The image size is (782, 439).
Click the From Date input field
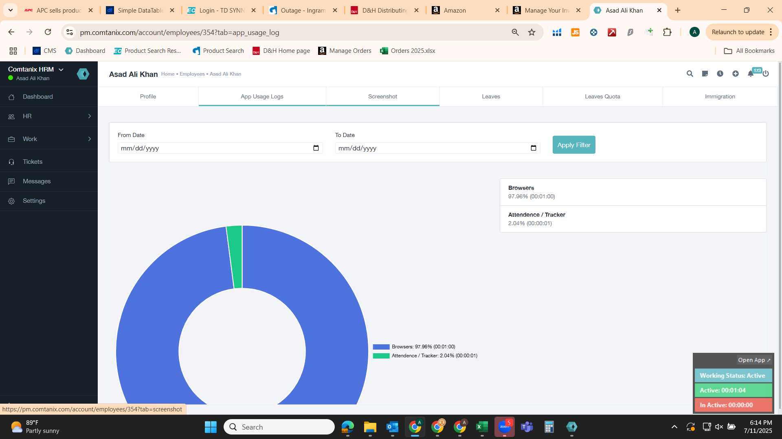point(220,148)
